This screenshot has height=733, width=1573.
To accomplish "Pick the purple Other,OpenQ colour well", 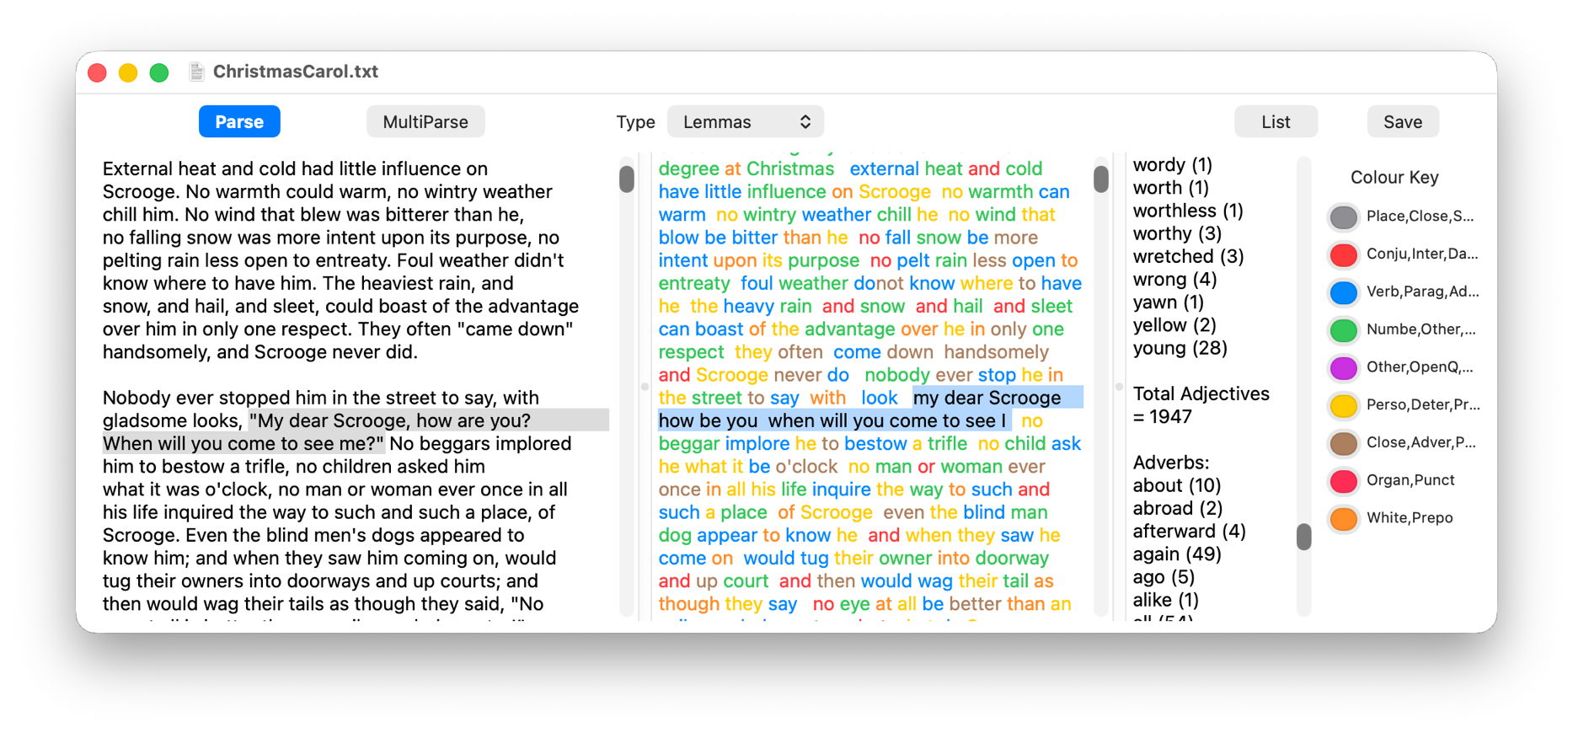I will [x=1343, y=367].
